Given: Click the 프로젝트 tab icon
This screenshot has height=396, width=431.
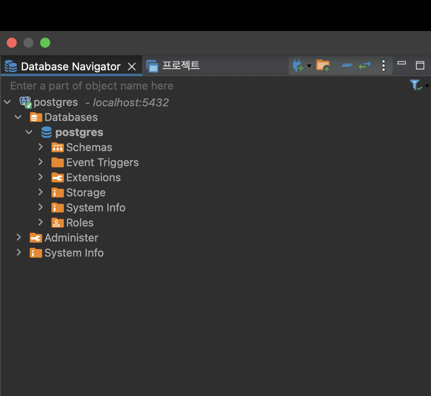Looking at the screenshot, I should coord(152,66).
